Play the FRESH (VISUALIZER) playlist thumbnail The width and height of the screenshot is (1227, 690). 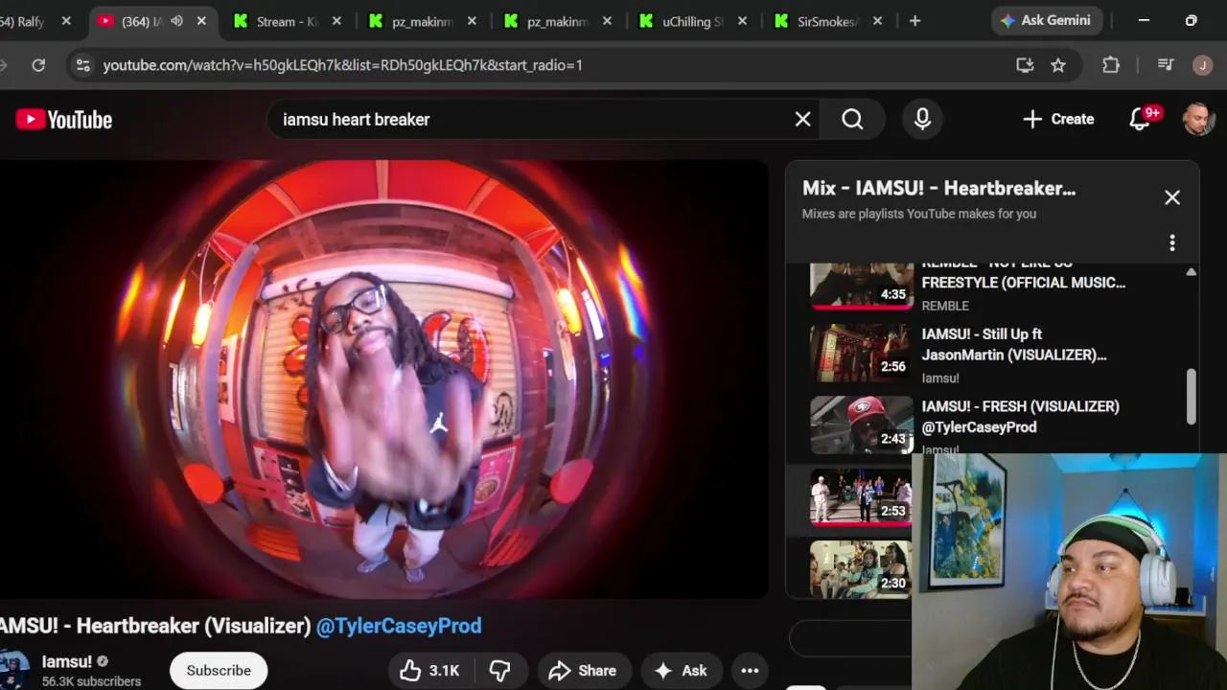(x=861, y=425)
